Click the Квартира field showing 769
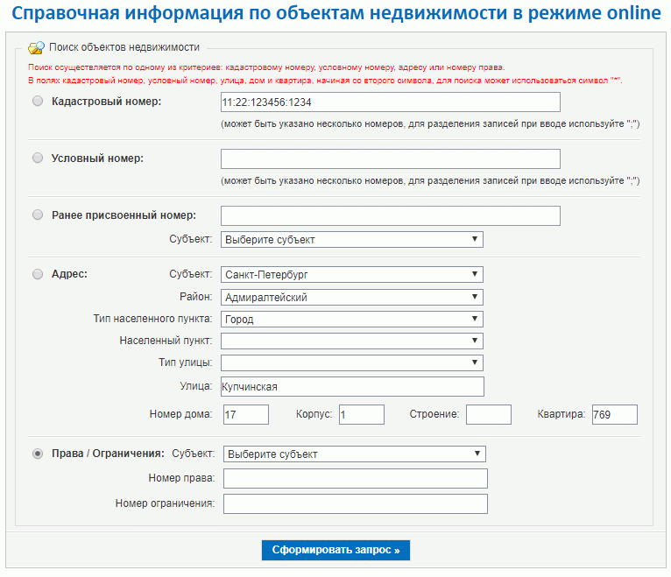The image size is (671, 577). (x=615, y=414)
